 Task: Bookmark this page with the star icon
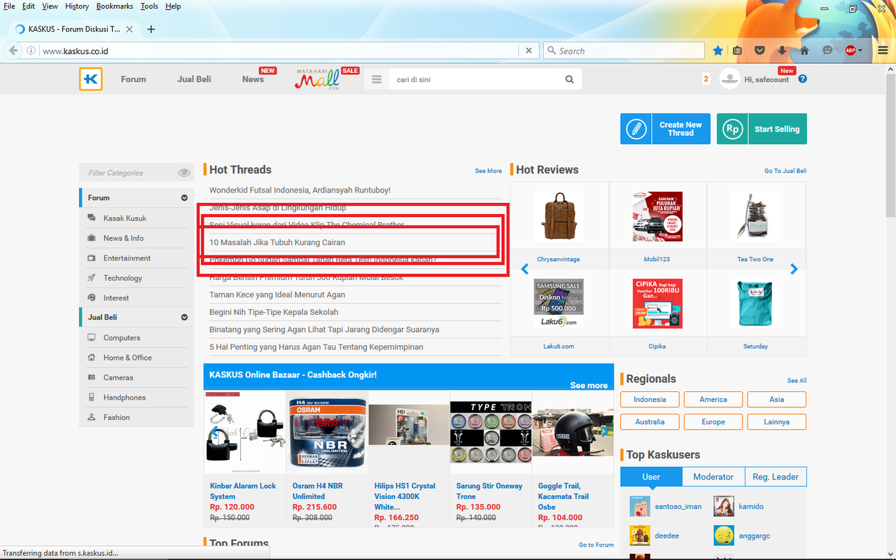point(717,50)
